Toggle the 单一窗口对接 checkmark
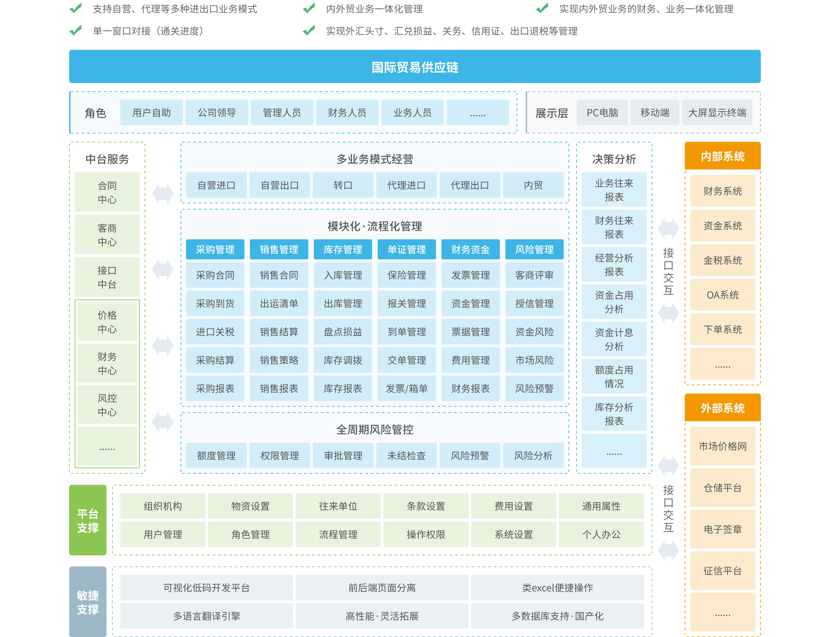Screen dimensions: 830x637 [x=76, y=30]
